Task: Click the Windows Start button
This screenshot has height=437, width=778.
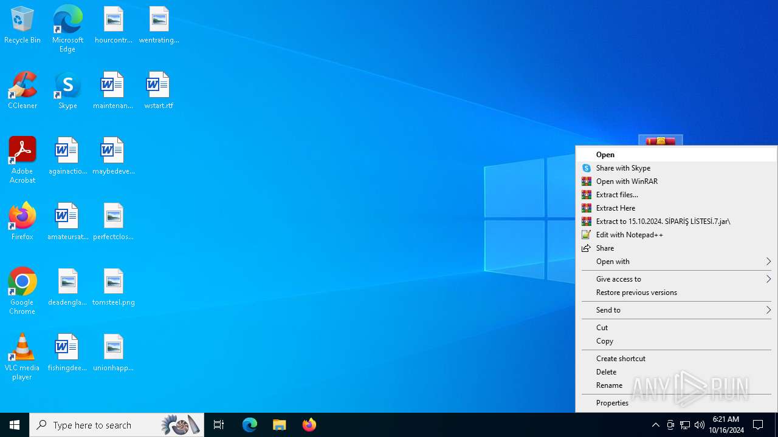Action: tap(15, 425)
